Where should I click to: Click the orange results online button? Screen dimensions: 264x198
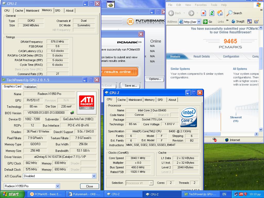[120, 72]
